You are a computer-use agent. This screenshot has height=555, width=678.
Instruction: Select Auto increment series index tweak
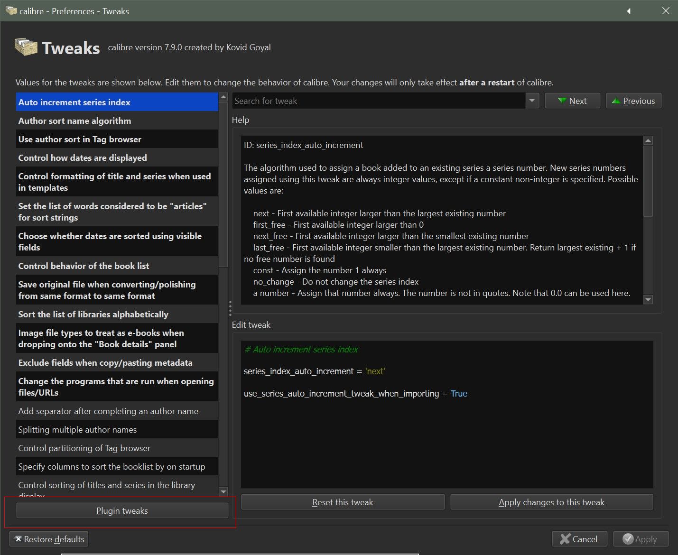point(117,102)
